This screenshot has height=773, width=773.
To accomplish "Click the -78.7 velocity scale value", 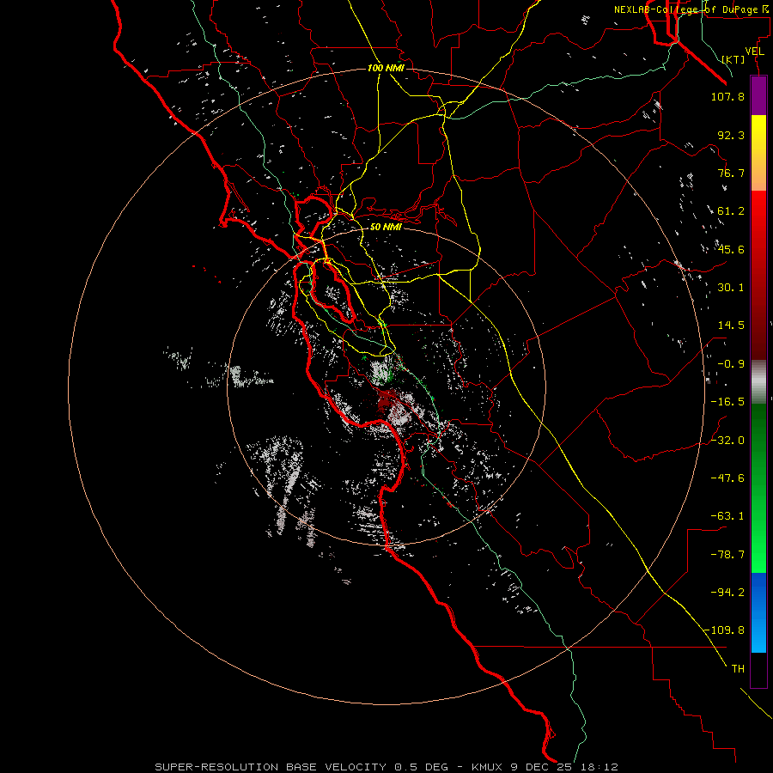I will (x=727, y=555).
